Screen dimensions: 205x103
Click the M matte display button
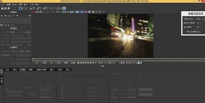tap(71, 12)
